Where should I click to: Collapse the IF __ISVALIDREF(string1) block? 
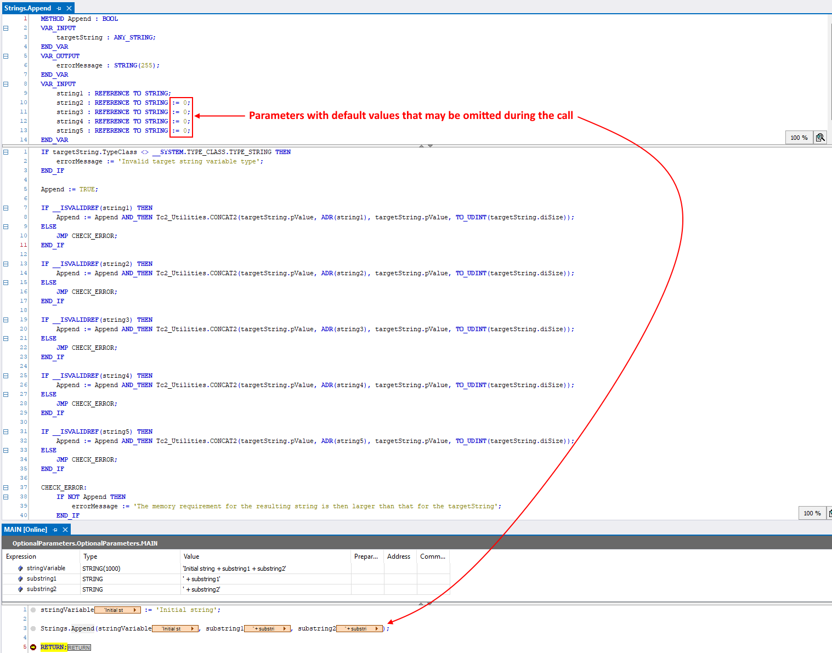pos(6,208)
